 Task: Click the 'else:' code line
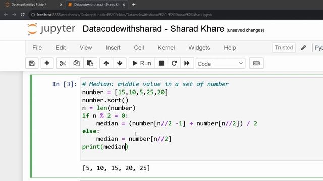click(91, 131)
